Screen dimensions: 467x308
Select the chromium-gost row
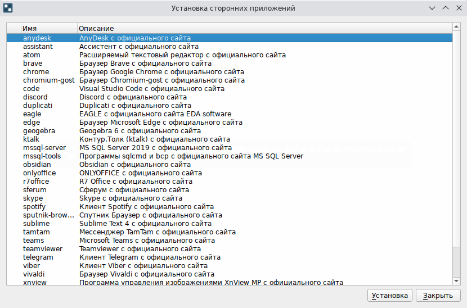pyautogui.click(x=230, y=80)
